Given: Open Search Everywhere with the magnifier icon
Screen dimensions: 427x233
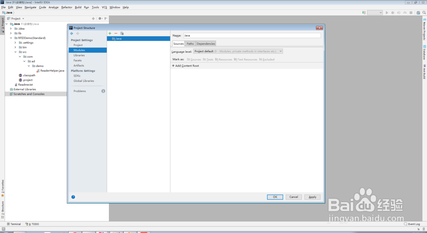Looking at the screenshot, I should click(424, 12).
